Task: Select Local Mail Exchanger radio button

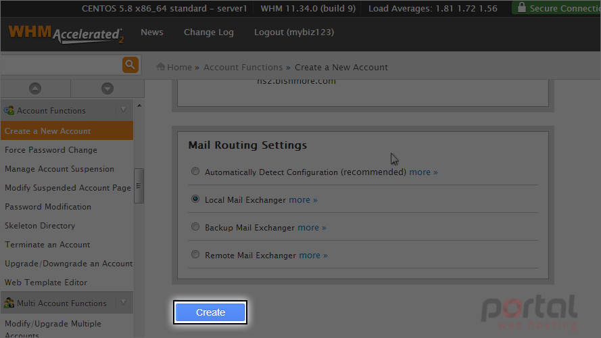Action: coord(195,199)
